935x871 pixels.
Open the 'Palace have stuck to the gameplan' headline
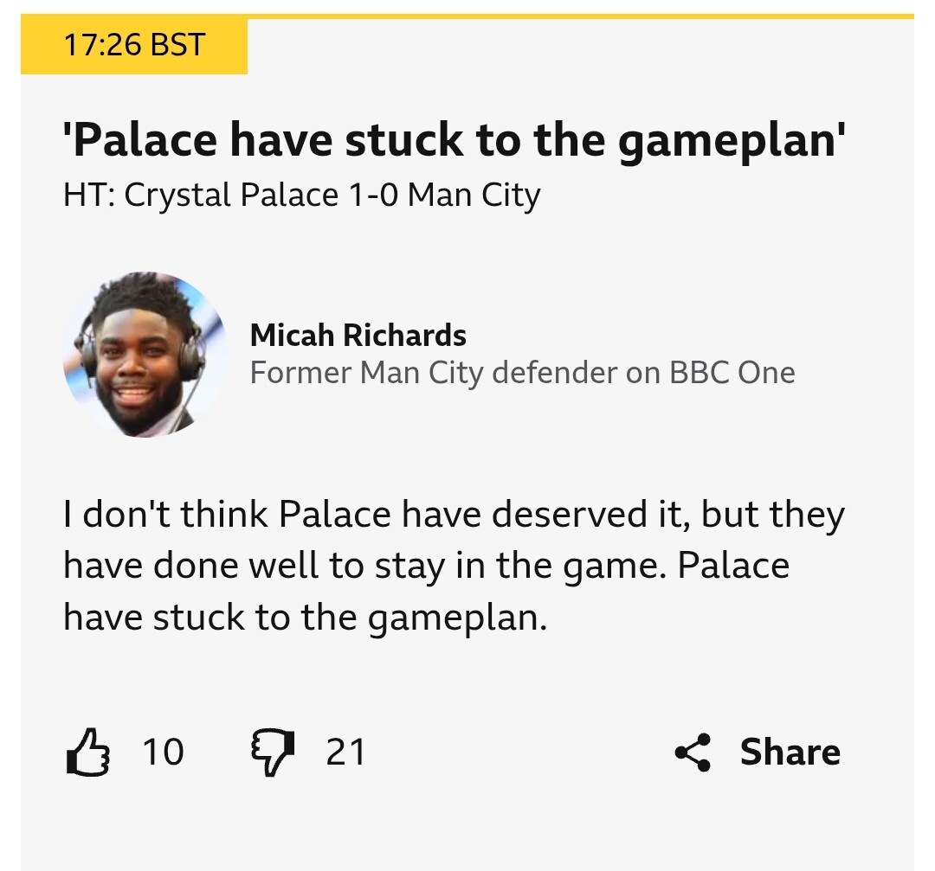pos(454,139)
